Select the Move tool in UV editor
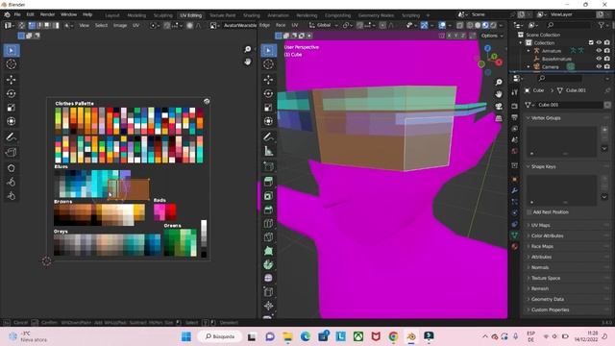 [11, 80]
